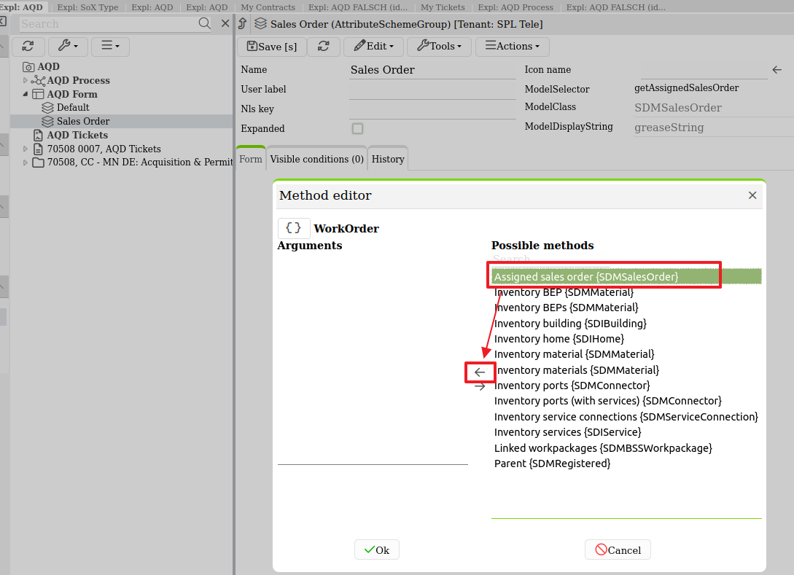Screen dimensions: 794x575
Task: Select Inventory services {SDIService}
Action: pyautogui.click(x=626, y=432)
